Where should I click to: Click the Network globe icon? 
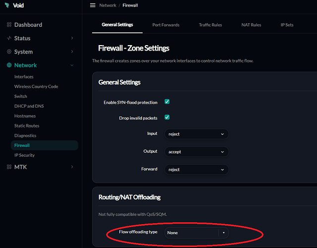click(9, 65)
